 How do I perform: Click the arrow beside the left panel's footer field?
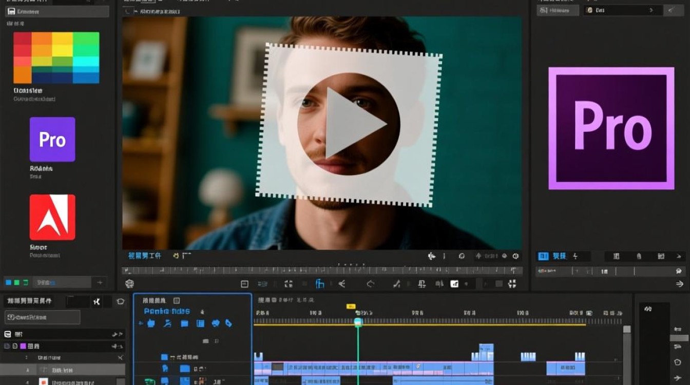(x=100, y=282)
